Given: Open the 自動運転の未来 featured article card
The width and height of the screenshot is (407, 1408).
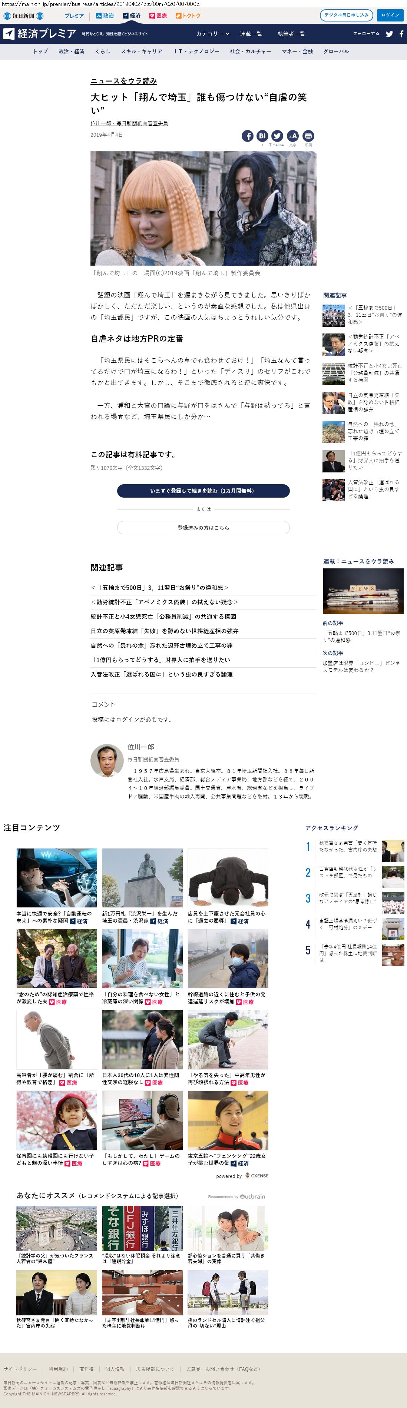Looking at the screenshot, I should tap(56, 886).
